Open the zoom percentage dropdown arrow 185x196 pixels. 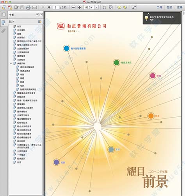point(96,7)
